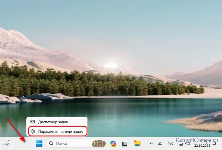The width and height of the screenshot is (222, 150).
Task: Open the Windows Start menu
Action: click(x=39, y=144)
